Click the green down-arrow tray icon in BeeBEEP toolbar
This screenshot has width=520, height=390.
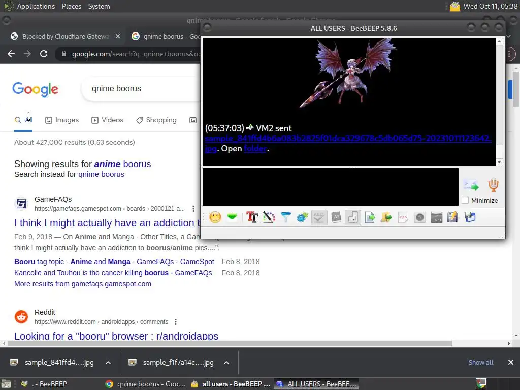[232, 217]
